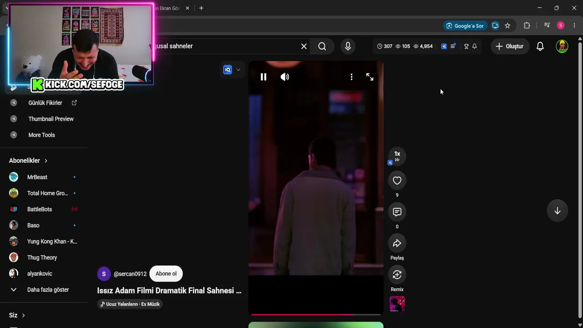
Task: Like the Short with the heart icon
Action: [397, 180]
